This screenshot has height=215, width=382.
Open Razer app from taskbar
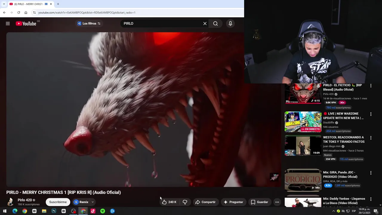[x=103, y=211]
